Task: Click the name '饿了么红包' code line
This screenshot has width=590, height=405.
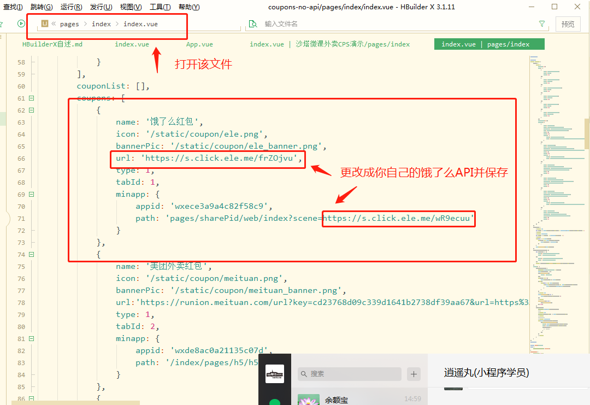Action: tap(160, 122)
